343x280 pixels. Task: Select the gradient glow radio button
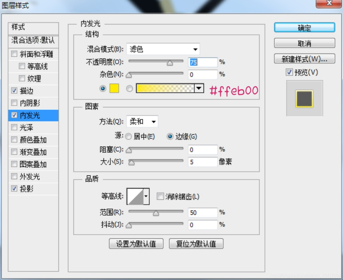click(129, 88)
